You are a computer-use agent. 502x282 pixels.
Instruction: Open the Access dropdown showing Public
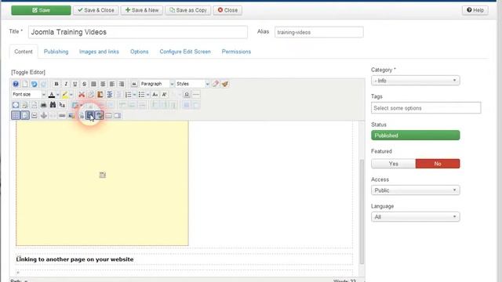pos(416,190)
